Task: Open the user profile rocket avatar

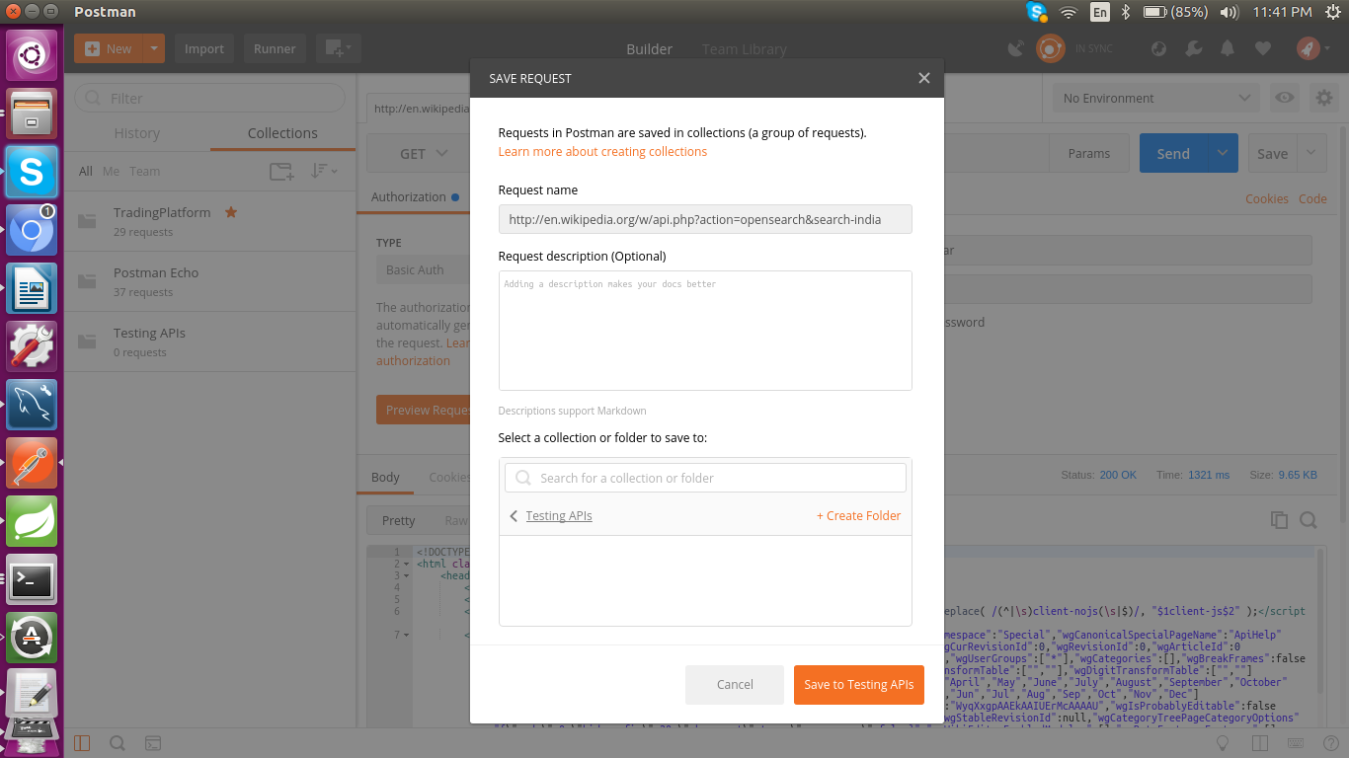Action: (x=1309, y=48)
